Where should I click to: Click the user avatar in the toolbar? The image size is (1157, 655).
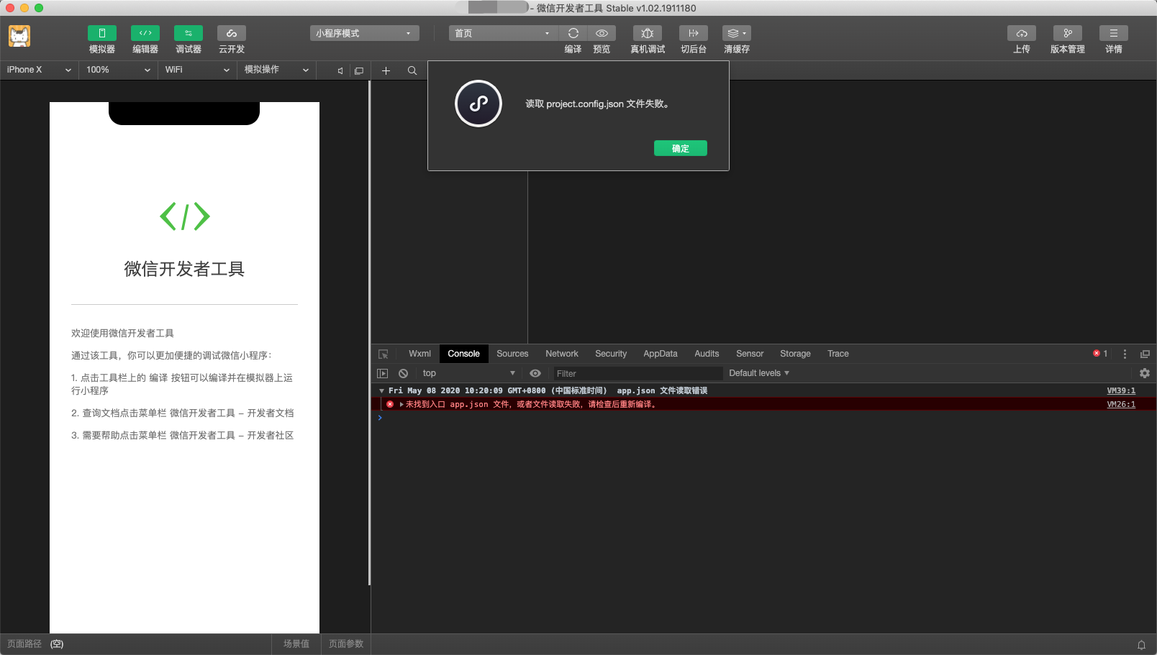pyautogui.click(x=19, y=36)
